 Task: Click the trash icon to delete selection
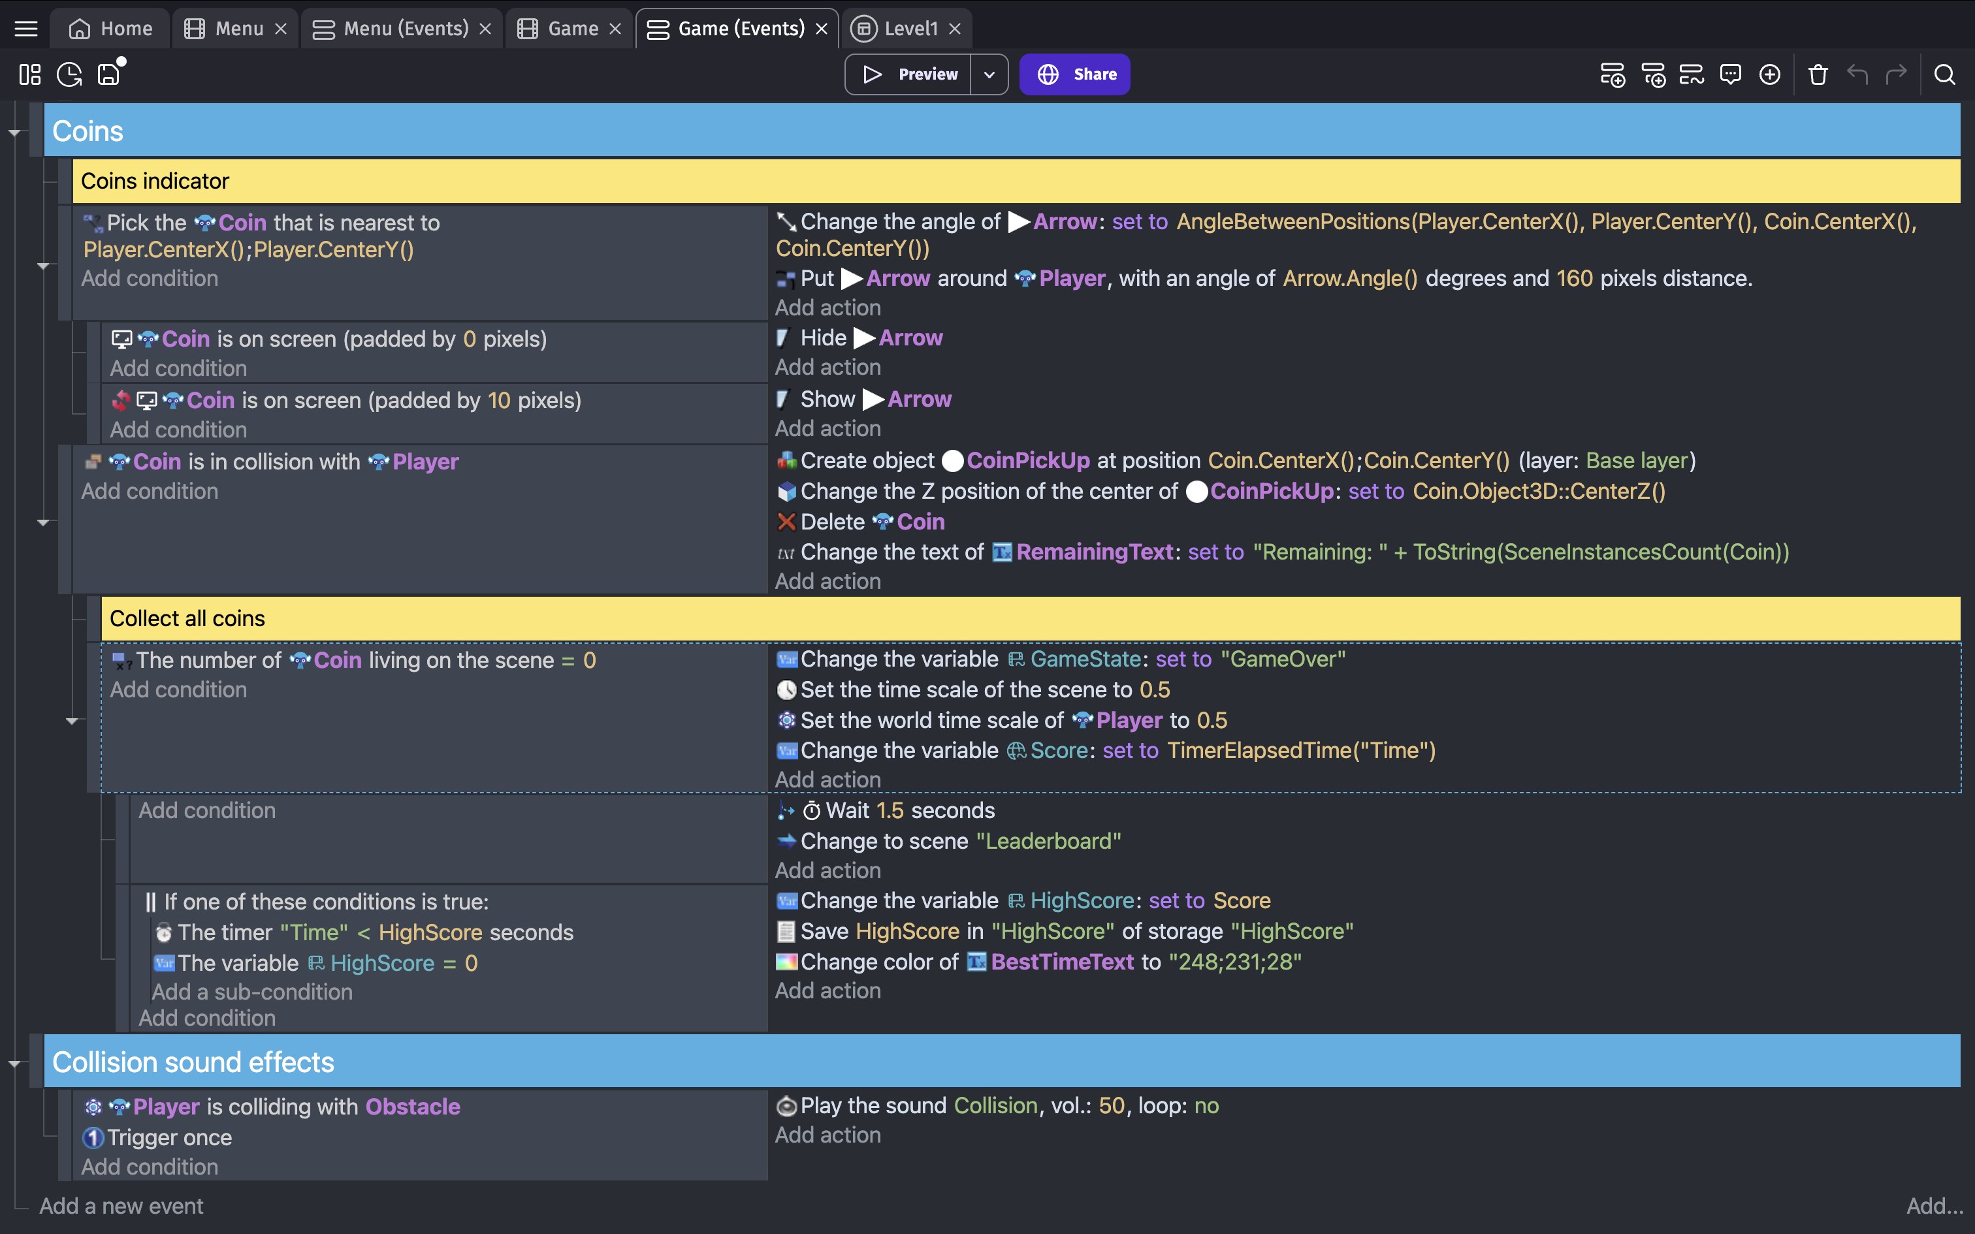1818,74
